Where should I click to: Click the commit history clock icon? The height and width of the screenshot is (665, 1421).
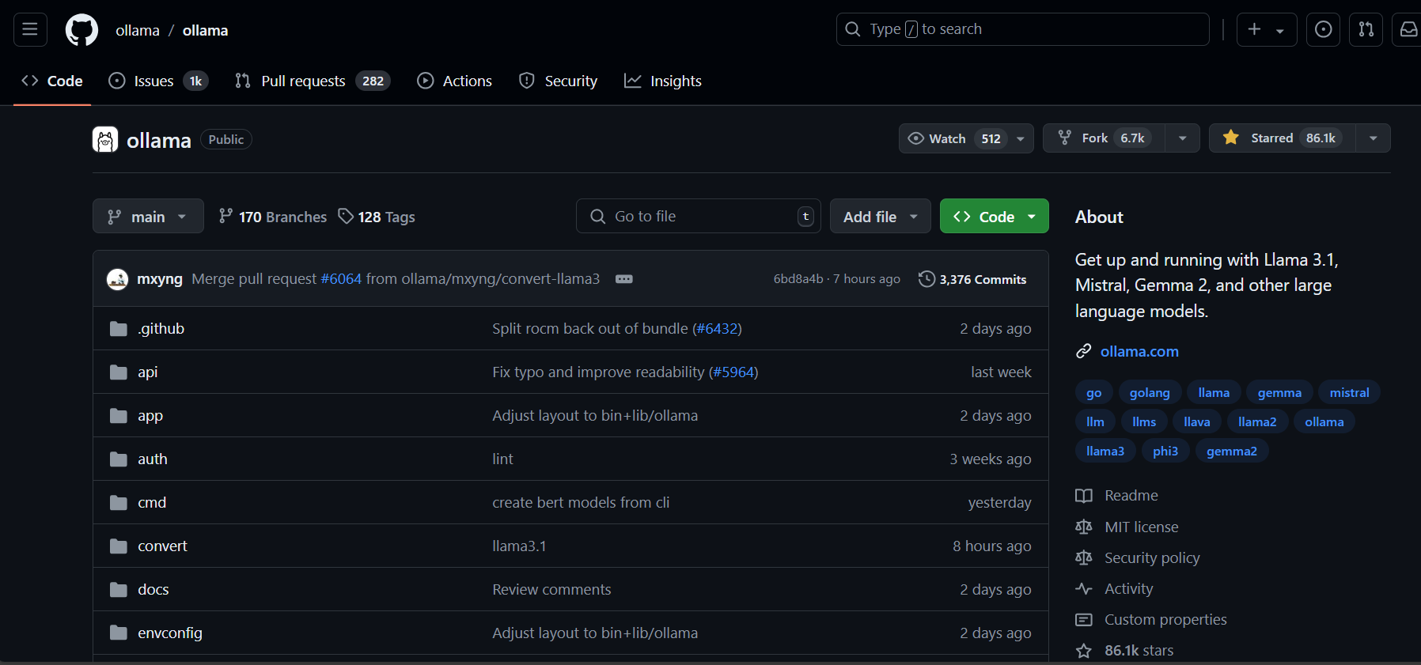[926, 279]
